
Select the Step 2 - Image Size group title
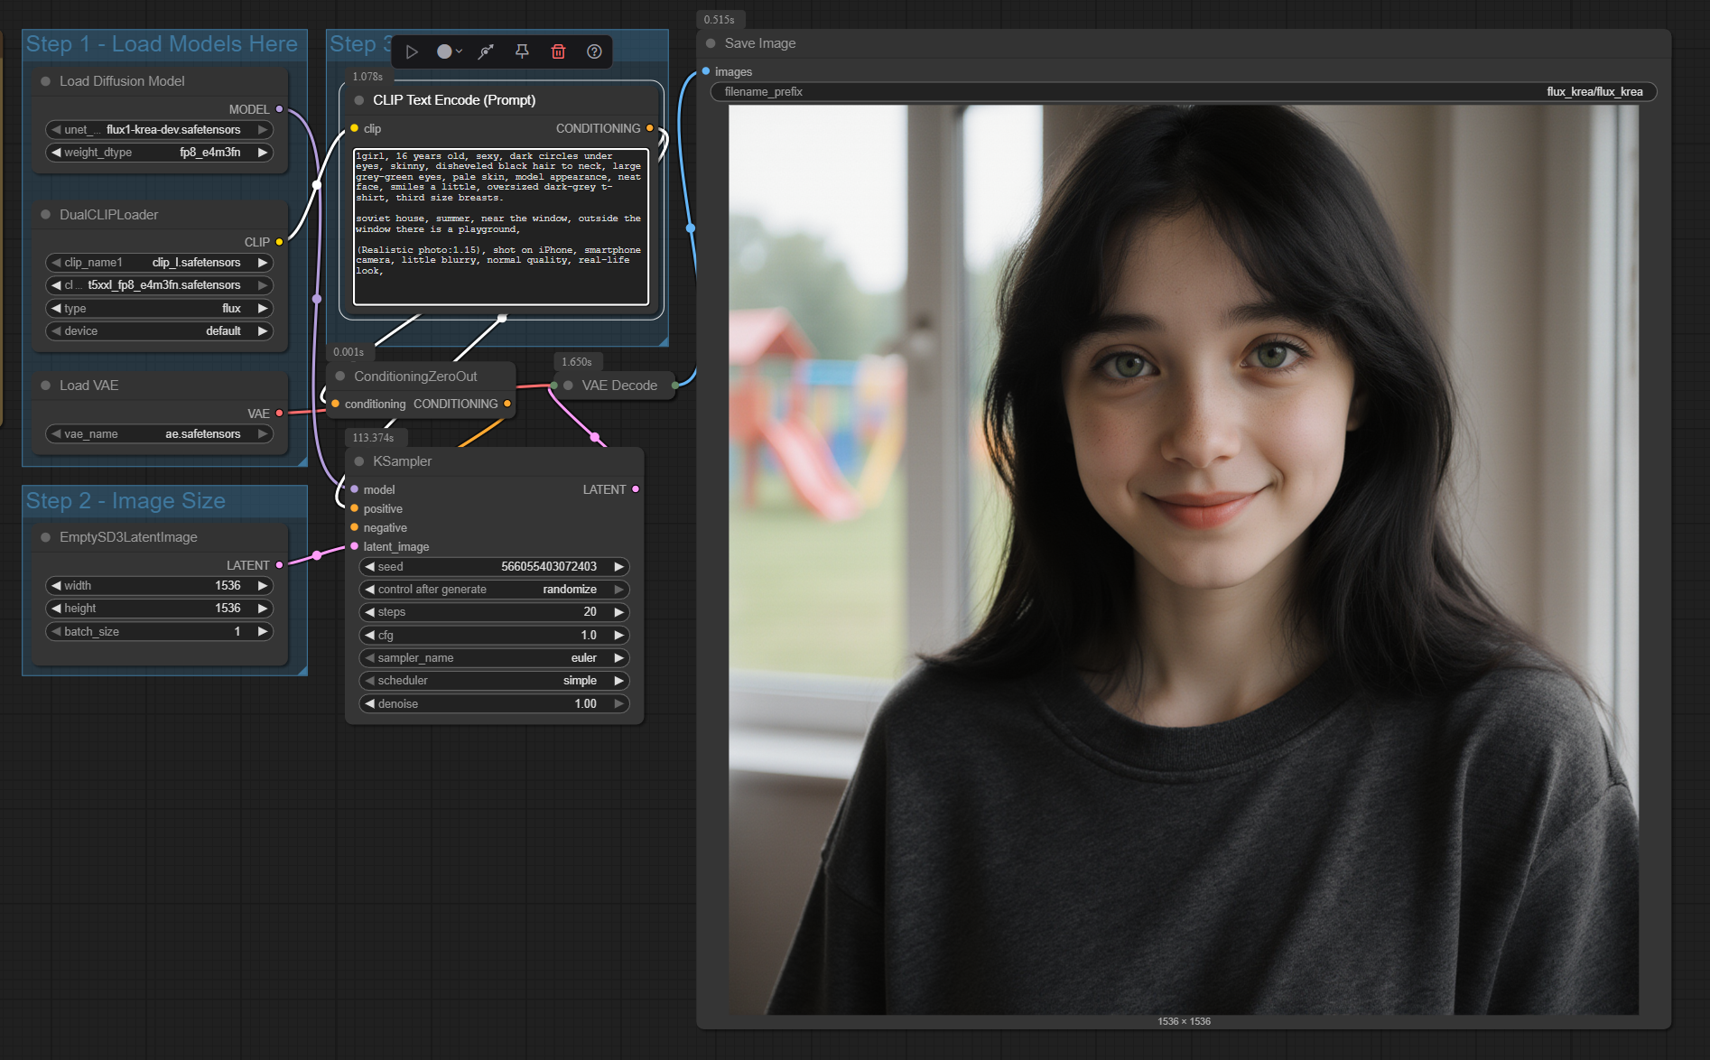[x=125, y=501]
